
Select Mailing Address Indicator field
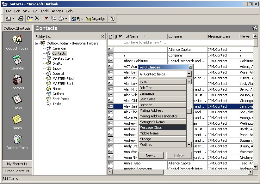click(163, 116)
